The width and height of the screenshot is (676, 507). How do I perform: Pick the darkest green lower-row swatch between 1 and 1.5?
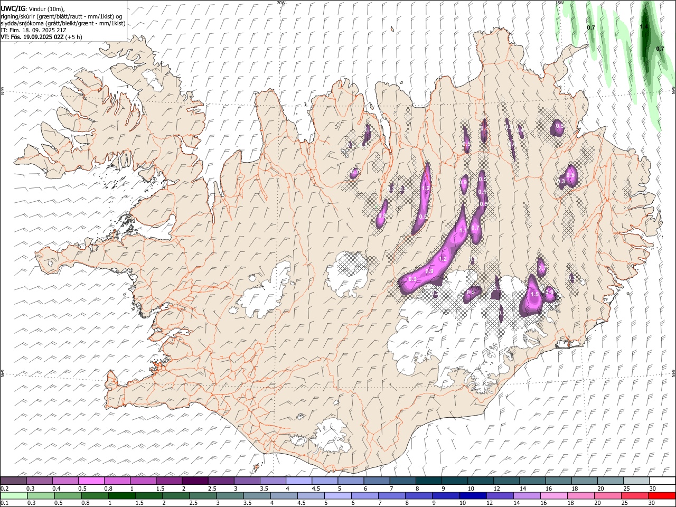coord(121,495)
